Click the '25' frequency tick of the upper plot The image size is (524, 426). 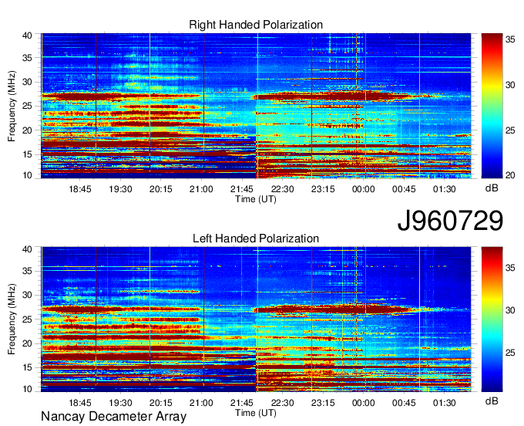click(28, 106)
